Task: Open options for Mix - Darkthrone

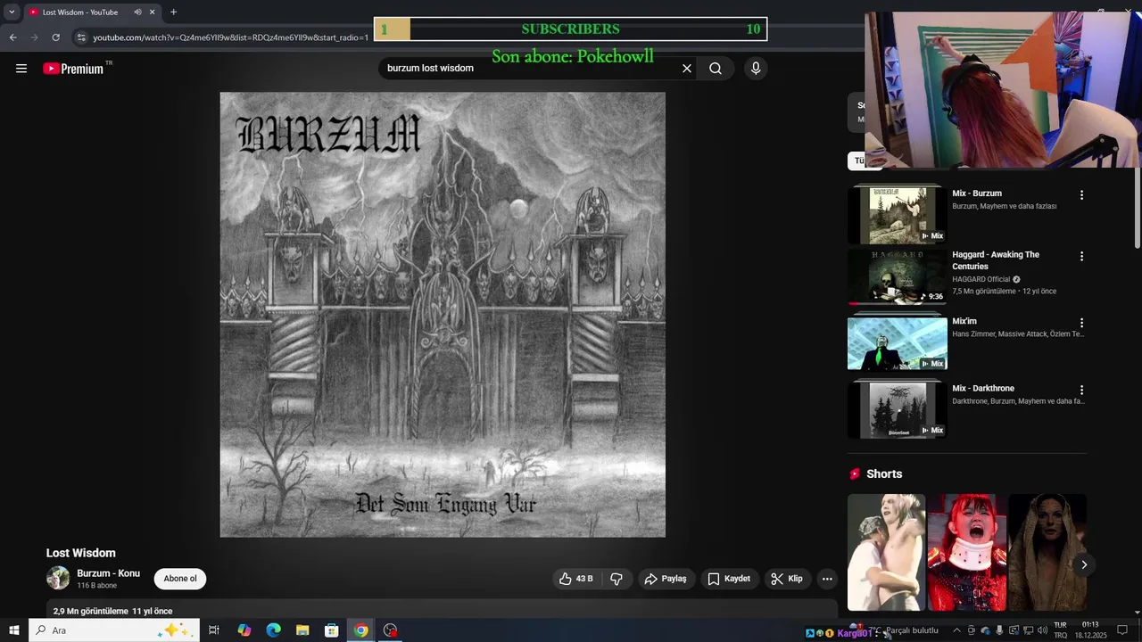Action: click(x=1081, y=390)
